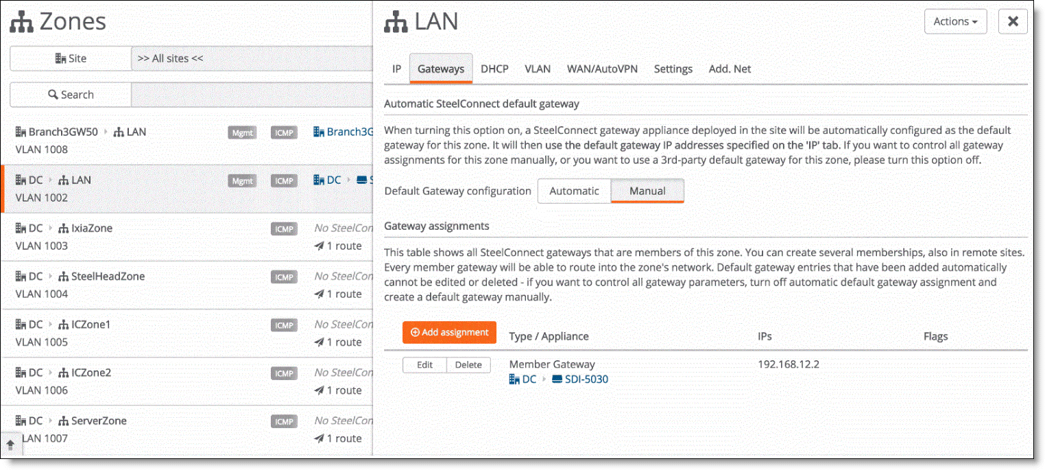The width and height of the screenshot is (1045, 470).
Task: Switch to the Settings tab
Action: 673,69
